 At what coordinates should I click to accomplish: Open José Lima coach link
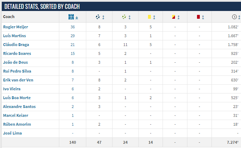tap(12, 133)
